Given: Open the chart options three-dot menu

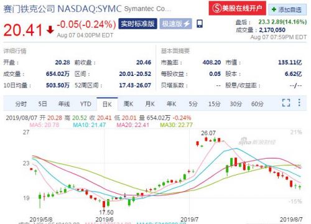Looking at the screenshot, I should 299,103.
